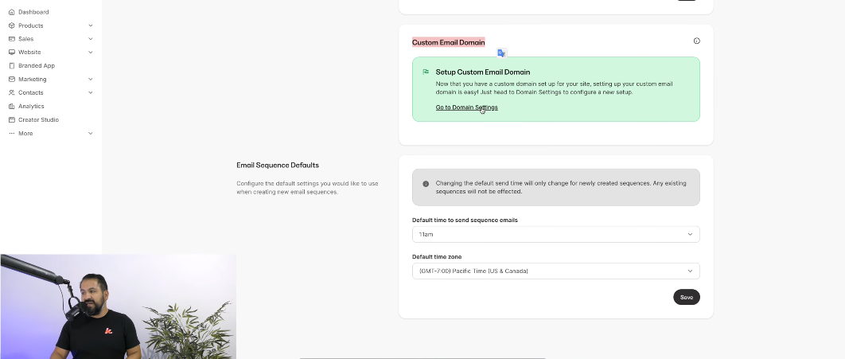Open the Branded App menu item
Viewport: 845px width, 359px height.
(x=37, y=66)
